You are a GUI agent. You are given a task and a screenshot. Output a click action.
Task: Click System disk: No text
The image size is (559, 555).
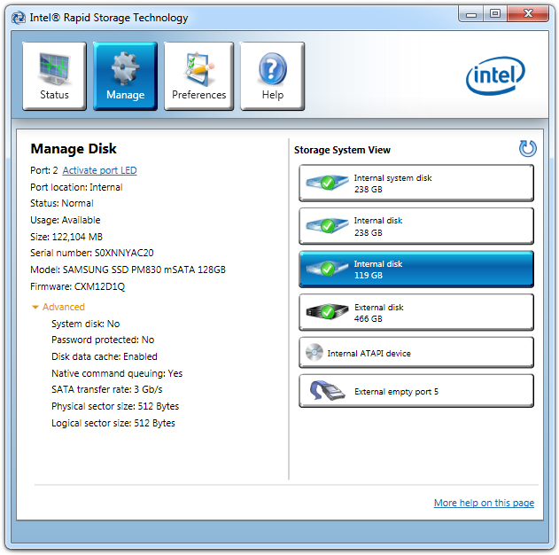[x=86, y=324]
